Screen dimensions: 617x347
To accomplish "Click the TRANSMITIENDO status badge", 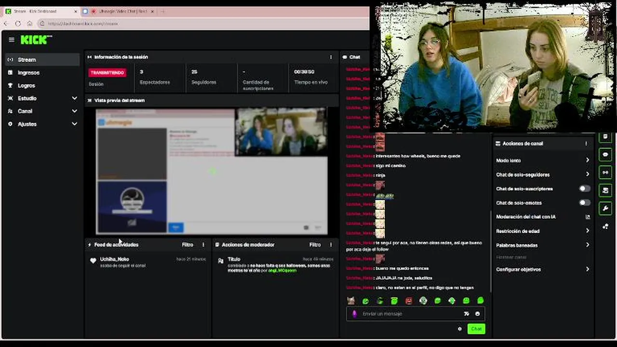I will [107, 72].
